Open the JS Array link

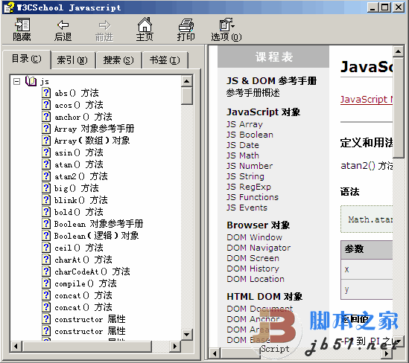point(244,124)
